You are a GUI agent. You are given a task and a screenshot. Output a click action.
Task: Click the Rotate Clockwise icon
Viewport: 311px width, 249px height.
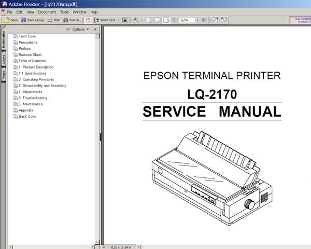click(215, 20)
